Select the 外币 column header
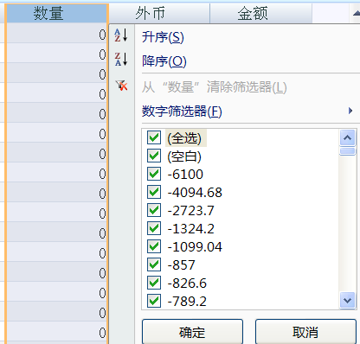The width and height of the screenshot is (360, 344). (x=159, y=13)
